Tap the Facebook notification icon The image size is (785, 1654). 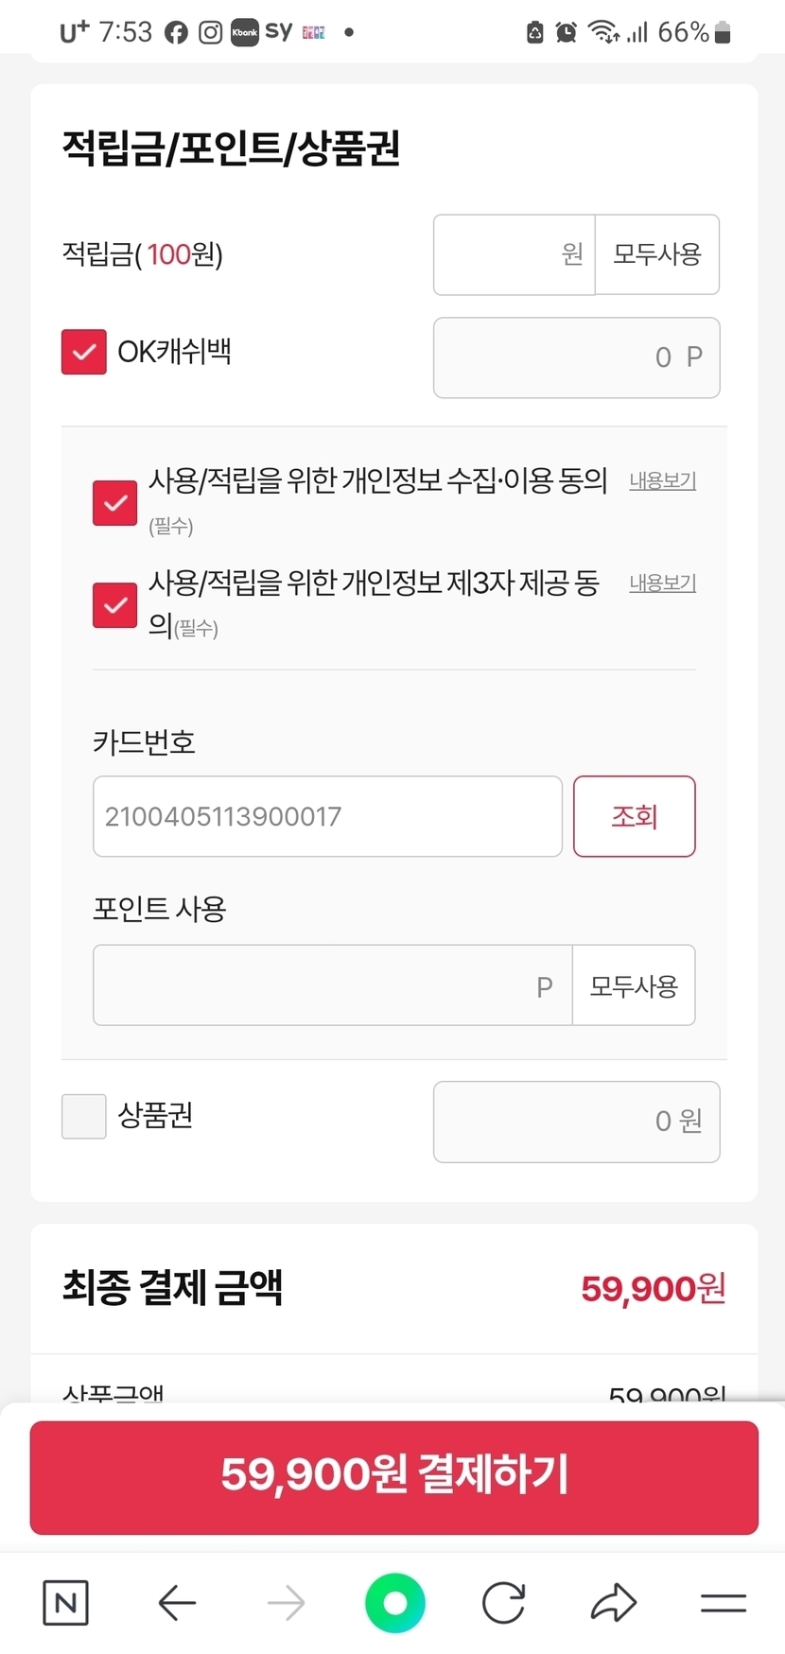[176, 33]
